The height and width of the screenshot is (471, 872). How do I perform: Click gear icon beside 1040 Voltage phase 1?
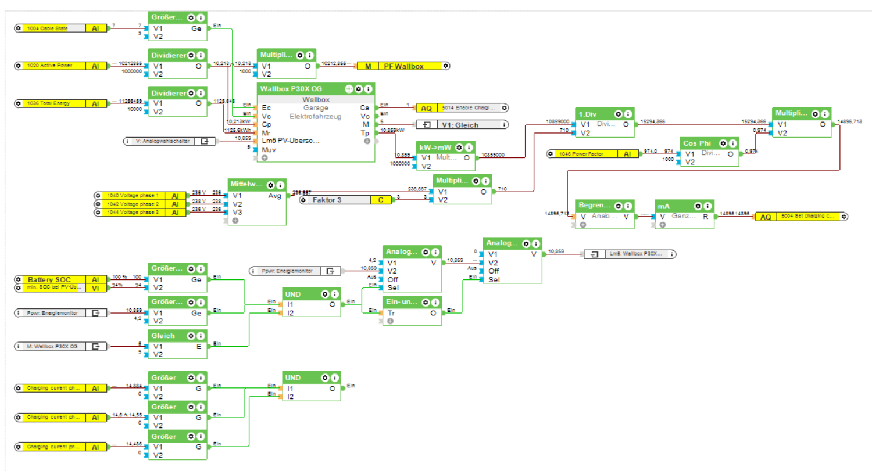(x=98, y=196)
